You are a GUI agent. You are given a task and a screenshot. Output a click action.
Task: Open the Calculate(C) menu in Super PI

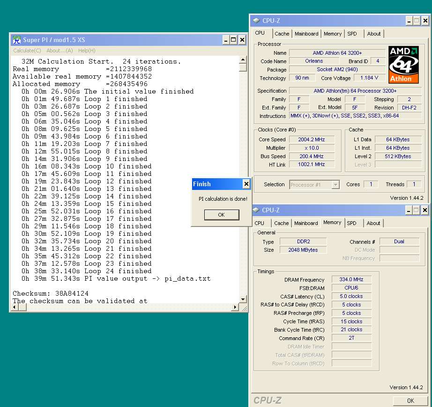point(27,51)
